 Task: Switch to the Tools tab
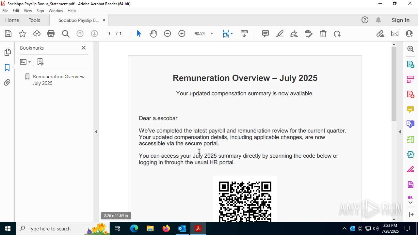point(34,20)
